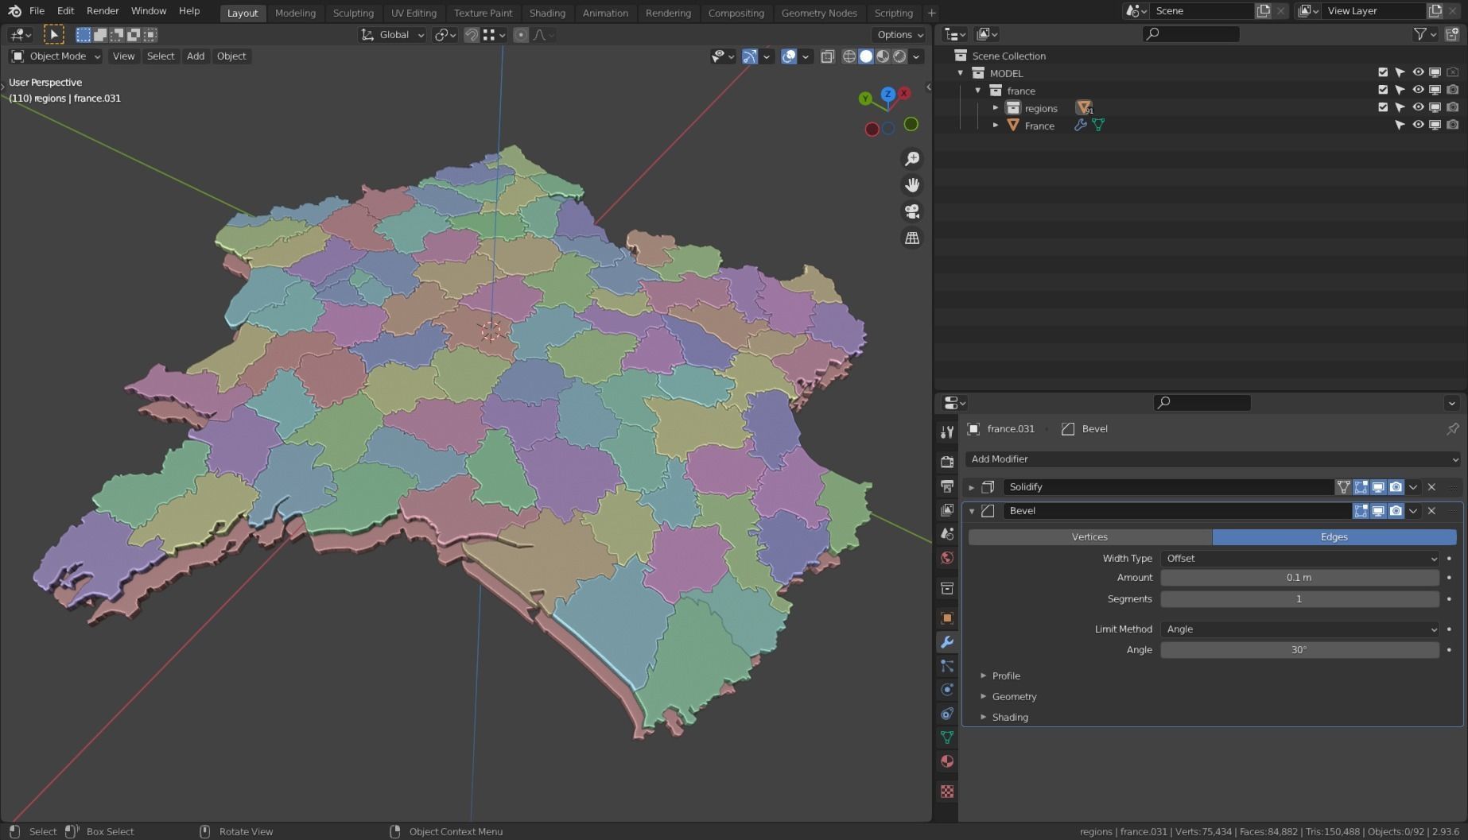This screenshot has width=1468, height=840.
Task: Click the Select Box tool icon in header
Action: point(53,34)
